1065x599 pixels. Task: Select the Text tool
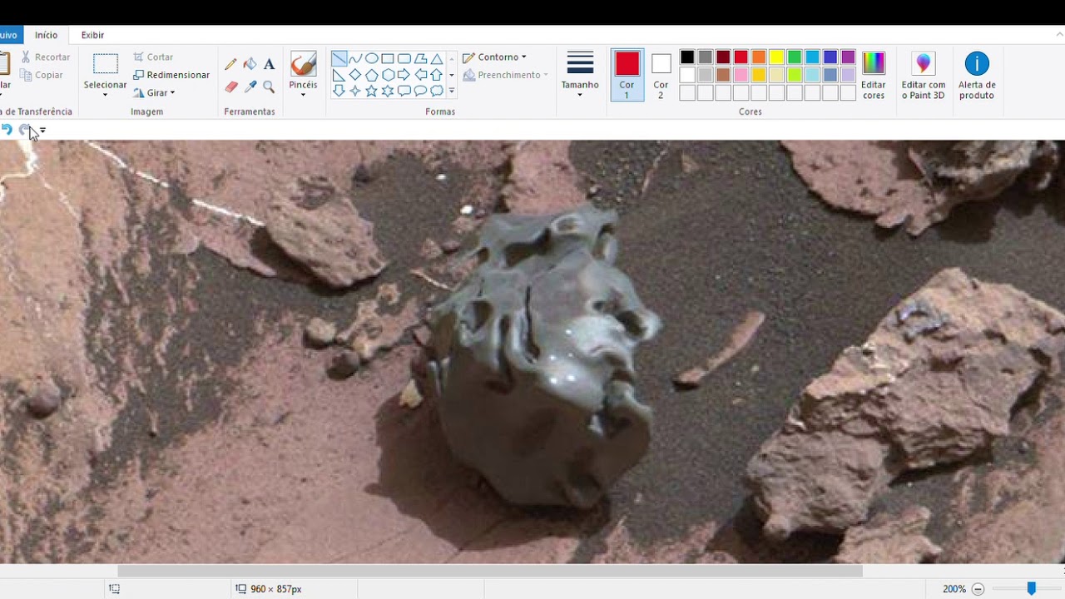coord(269,64)
